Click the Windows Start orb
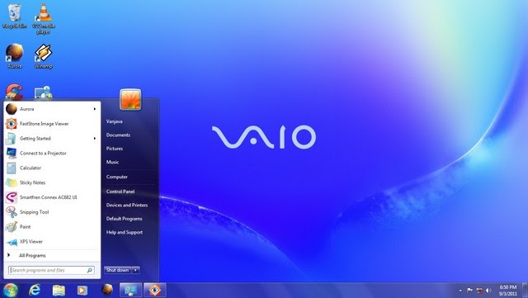The width and height of the screenshot is (528, 298). pyautogui.click(x=11, y=290)
